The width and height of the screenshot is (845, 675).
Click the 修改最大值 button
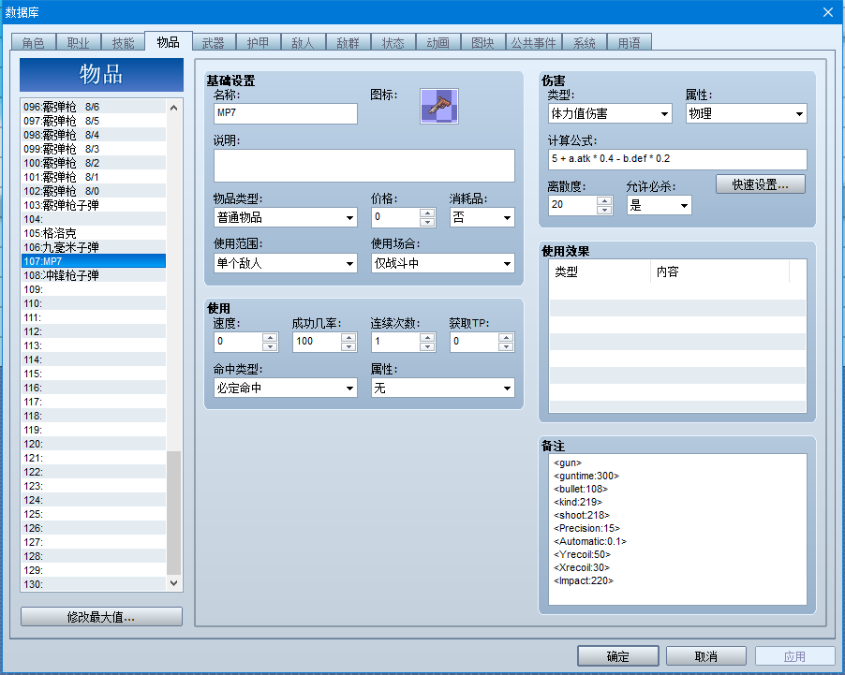click(101, 617)
